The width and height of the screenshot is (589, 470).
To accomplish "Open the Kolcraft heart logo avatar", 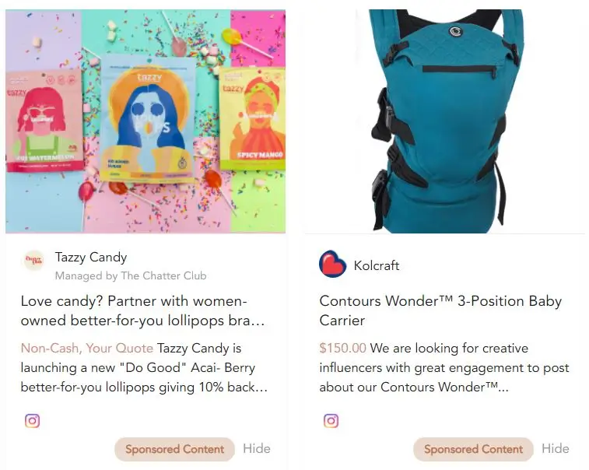I will [332, 264].
